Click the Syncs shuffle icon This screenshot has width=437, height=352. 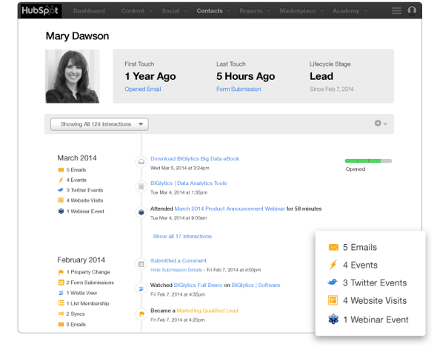(x=61, y=314)
